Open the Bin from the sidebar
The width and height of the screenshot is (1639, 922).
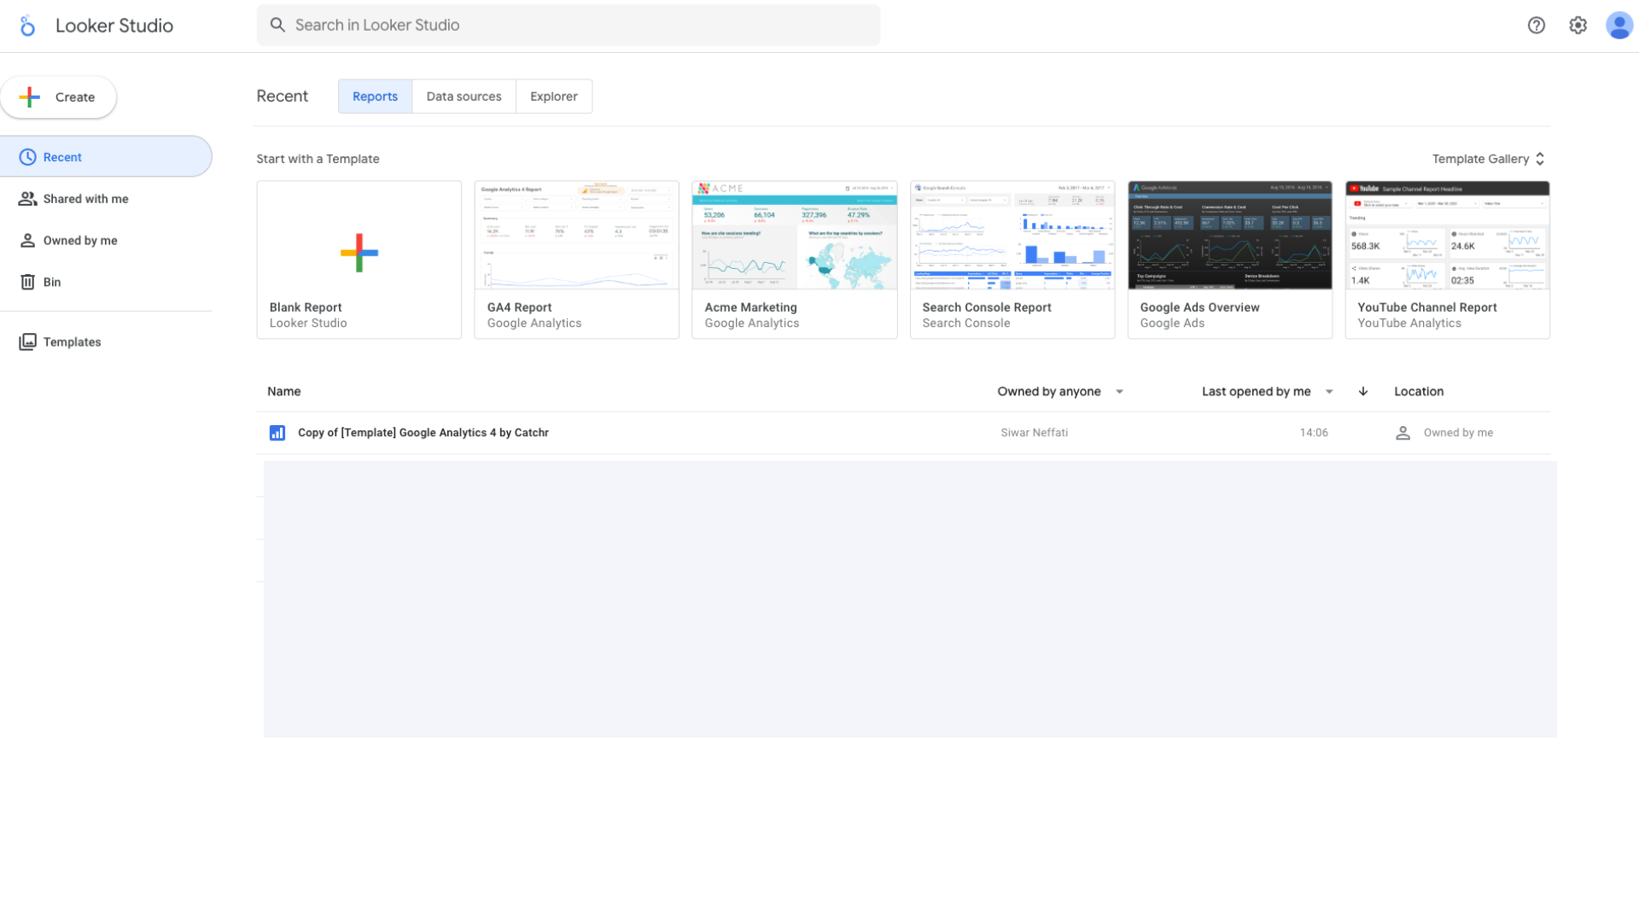[50, 282]
